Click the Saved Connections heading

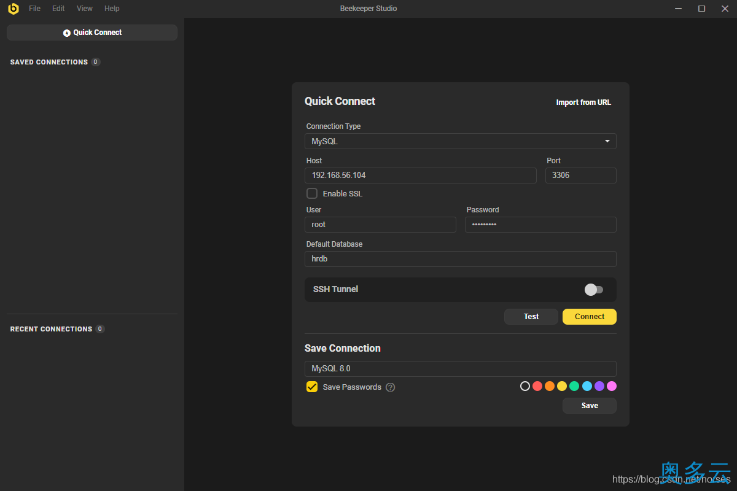point(49,62)
